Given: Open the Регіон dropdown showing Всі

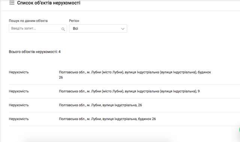Looking at the screenshot, I should coord(98,29).
